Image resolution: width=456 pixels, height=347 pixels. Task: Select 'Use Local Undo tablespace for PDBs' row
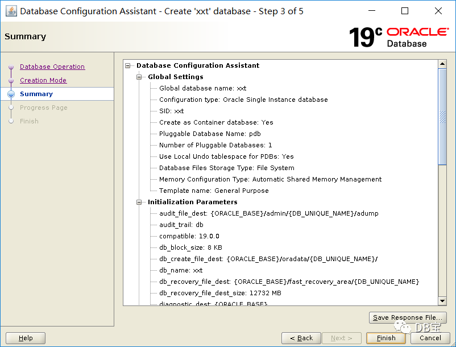pyautogui.click(x=226, y=156)
